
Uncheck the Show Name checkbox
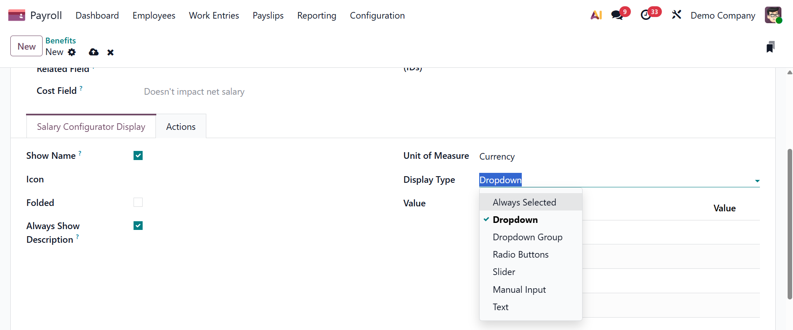tap(138, 155)
